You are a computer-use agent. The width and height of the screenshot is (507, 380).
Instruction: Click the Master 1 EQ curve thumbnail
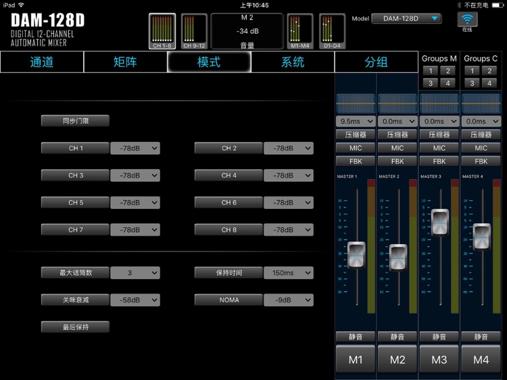coord(356,103)
